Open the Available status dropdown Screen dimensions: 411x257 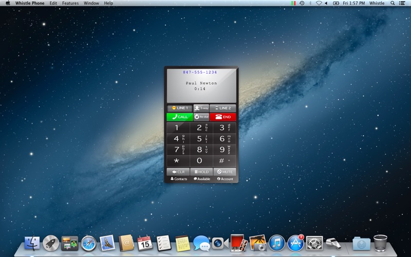click(202, 179)
